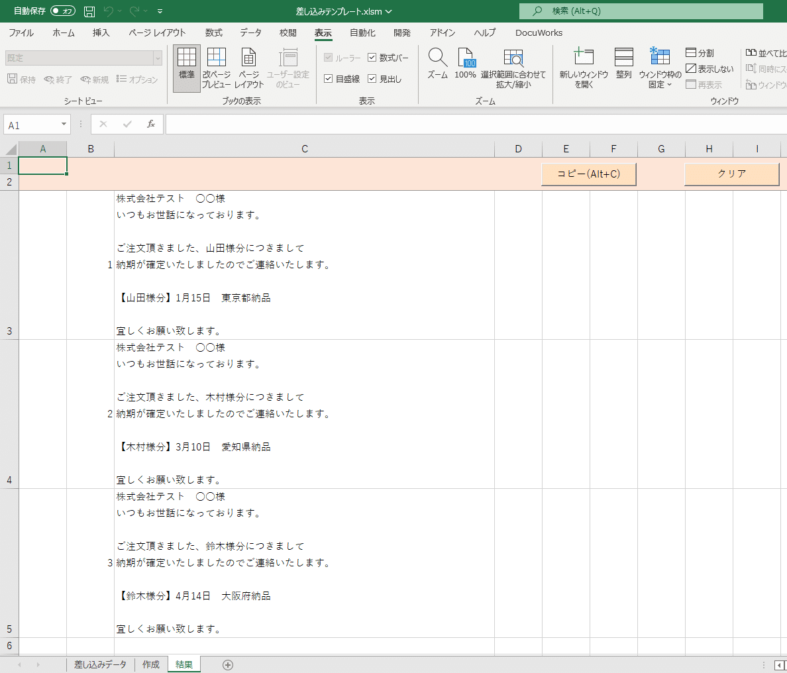Switch to ページレイアウト view

tap(248, 68)
